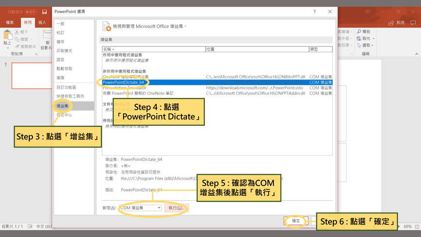421x237 pixels.
Task: Switch to the 插入 ribbon tab
Action: pos(42,22)
